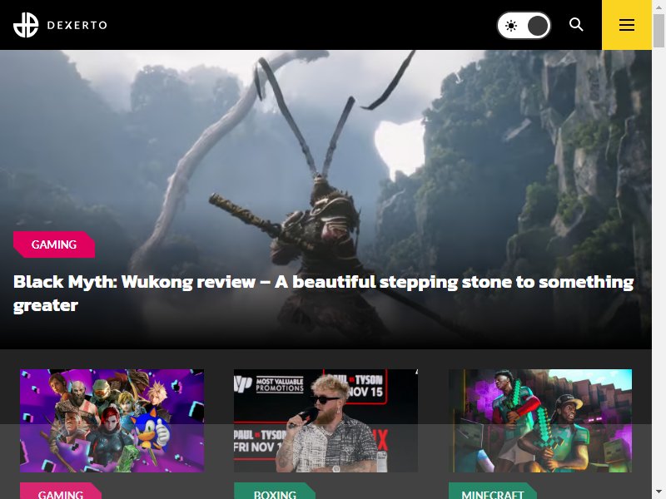The width and height of the screenshot is (666, 499).
Task: Select the GAMING tag on the hero article
Action: (54, 245)
